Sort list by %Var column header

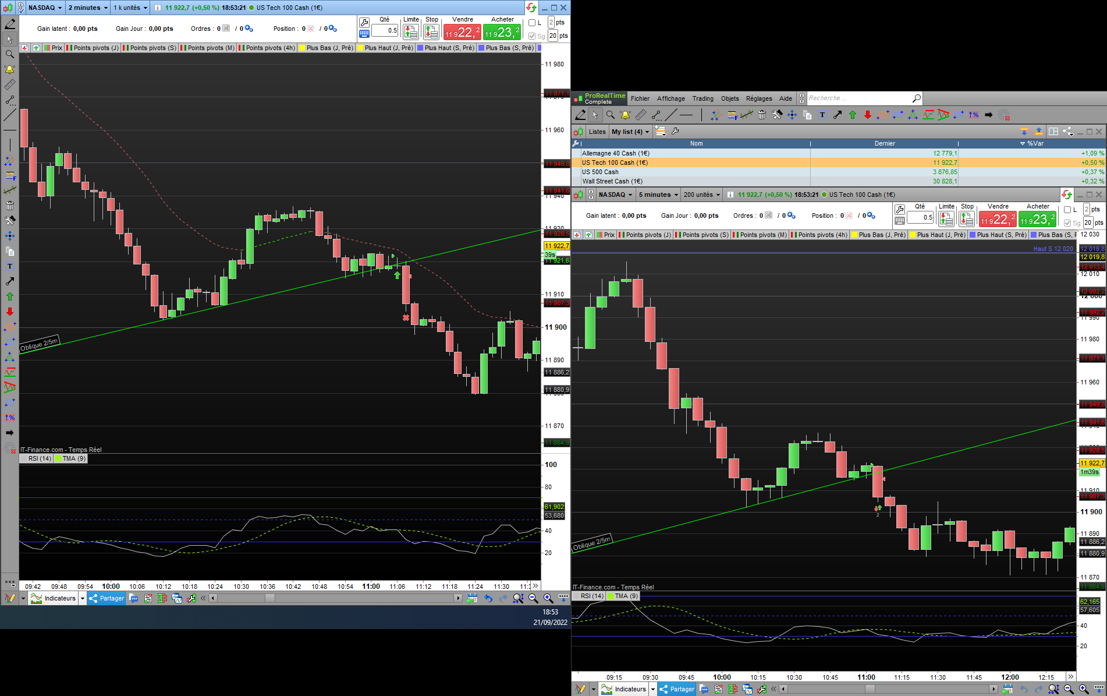tap(1031, 143)
